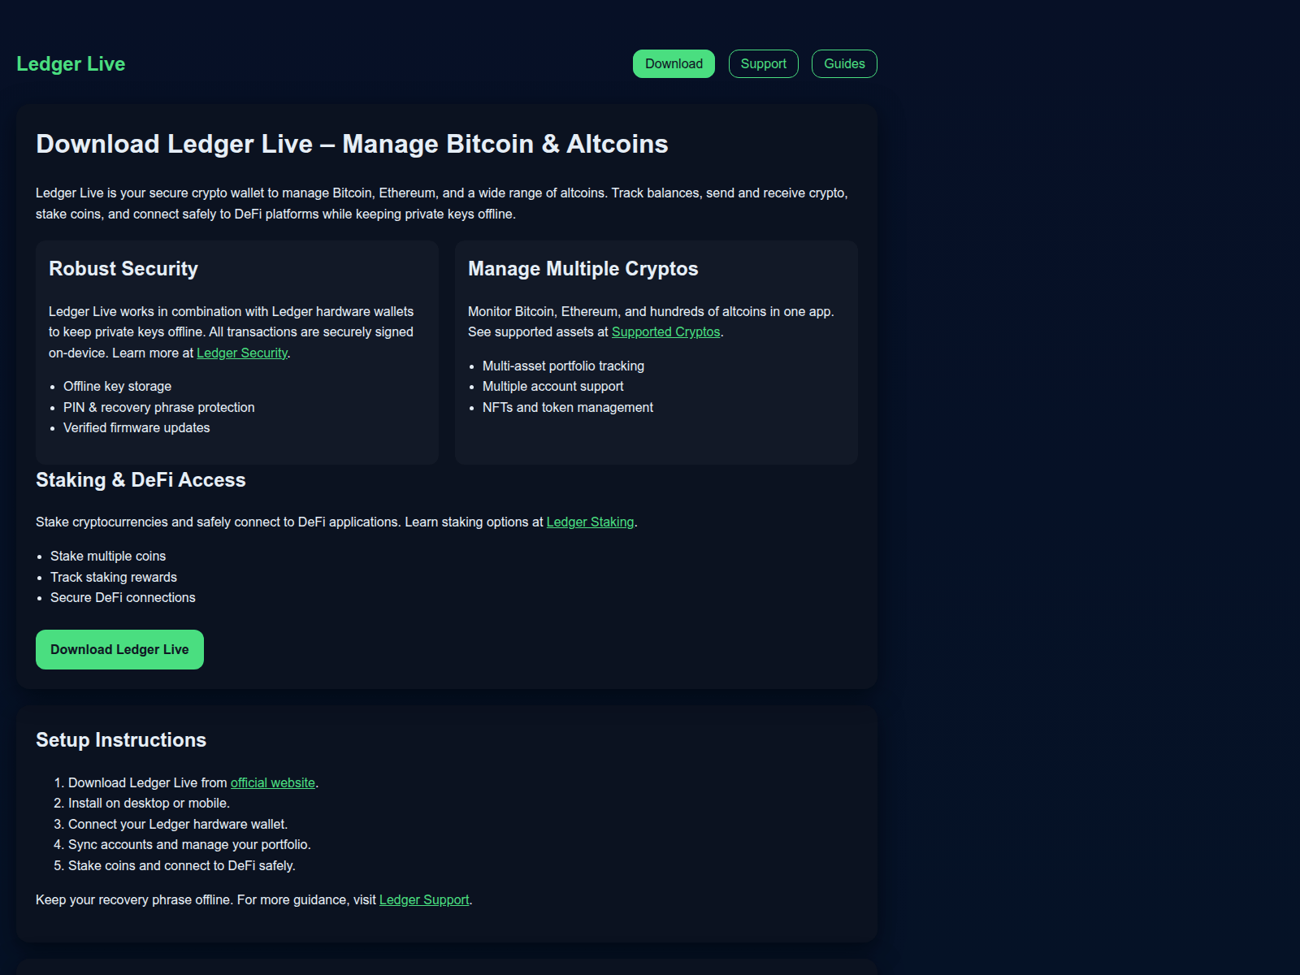The width and height of the screenshot is (1300, 975).
Task: Click the Offline key storage bullet
Action: click(x=117, y=387)
